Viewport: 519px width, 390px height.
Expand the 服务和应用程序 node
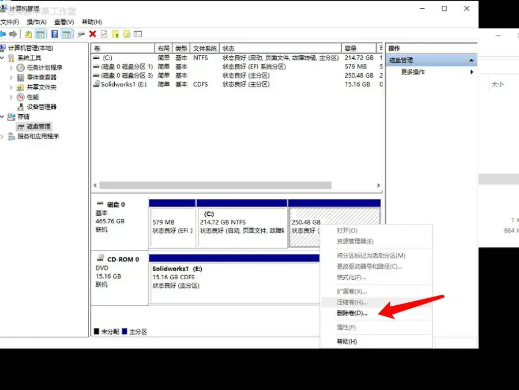point(2,136)
